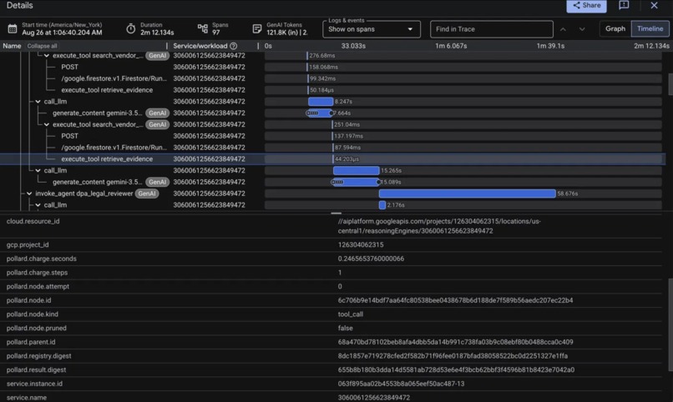Select POST span with 137.197ms
This screenshot has width=673, height=402.
point(69,136)
